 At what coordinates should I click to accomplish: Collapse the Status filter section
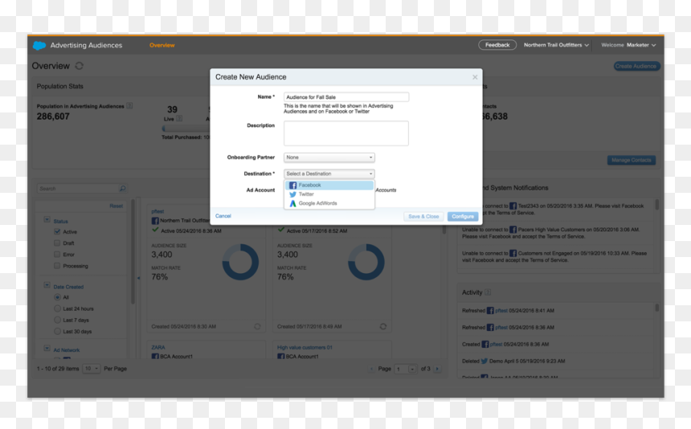(x=47, y=219)
